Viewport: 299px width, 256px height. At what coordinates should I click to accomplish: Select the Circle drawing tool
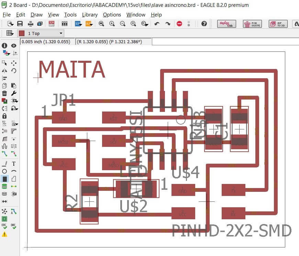(4, 171)
